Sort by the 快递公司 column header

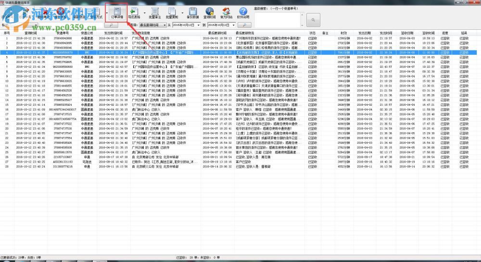87,33
